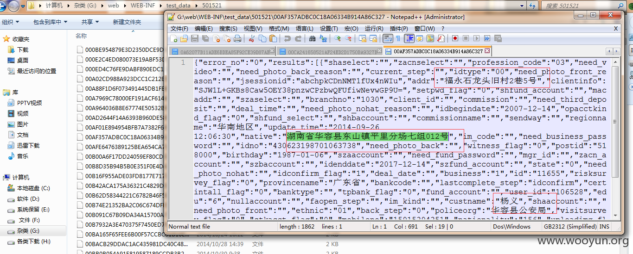
Task: Click the Close All toolbar icon
Action: click(x=227, y=38)
